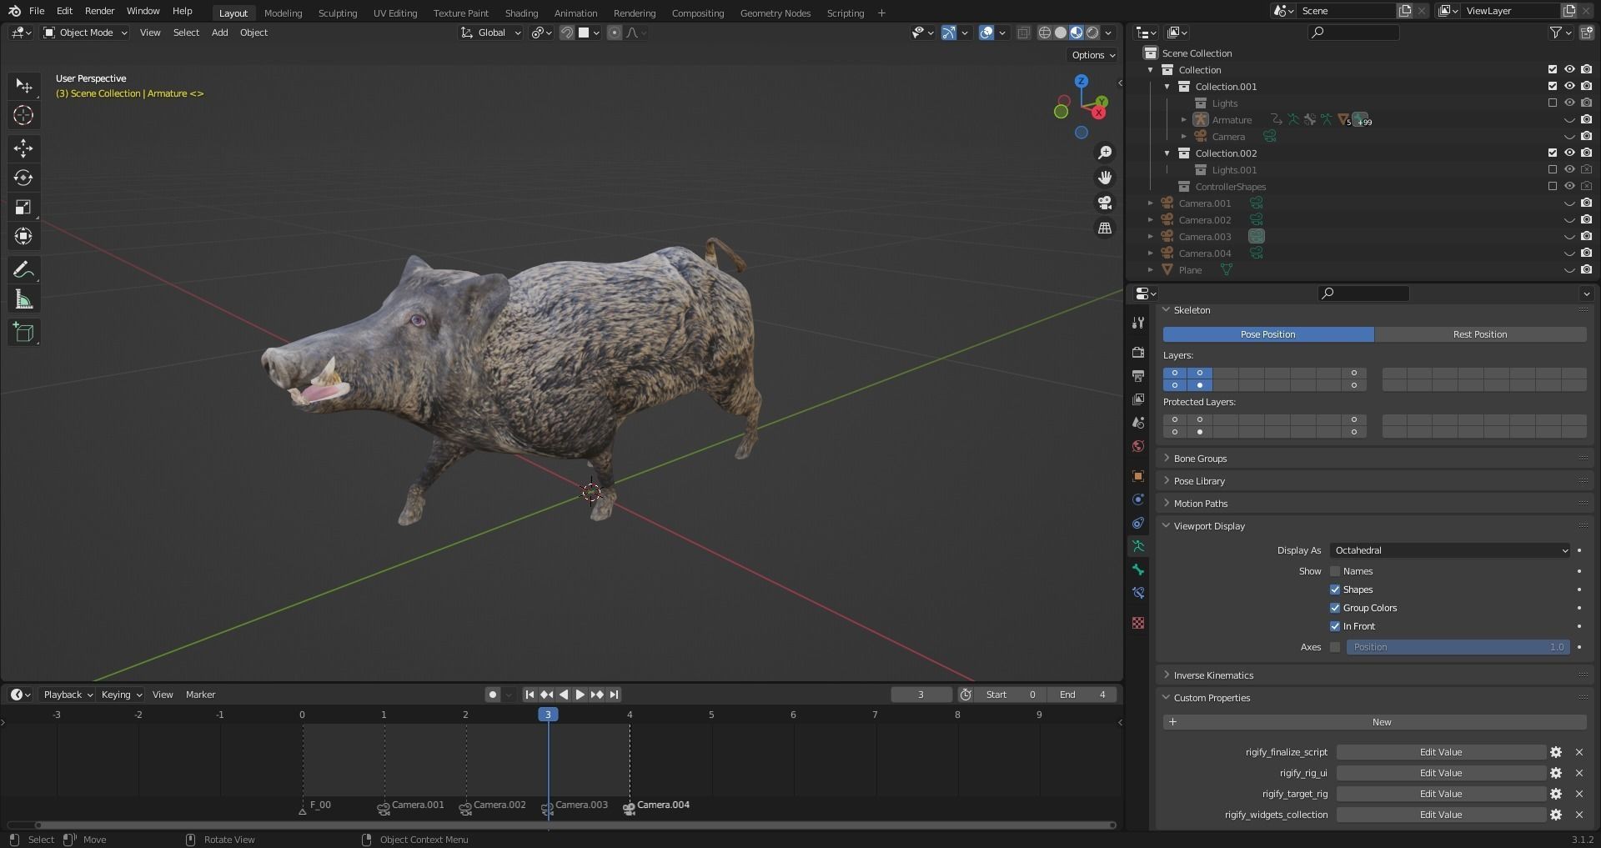Select the Annotate tool
Viewport: 1601px width, 848px height.
pyautogui.click(x=23, y=270)
